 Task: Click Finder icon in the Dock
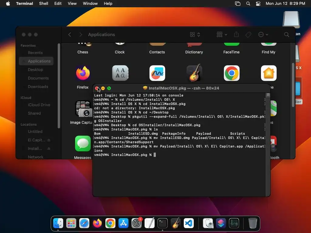pyautogui.click(x=58, y=223)
